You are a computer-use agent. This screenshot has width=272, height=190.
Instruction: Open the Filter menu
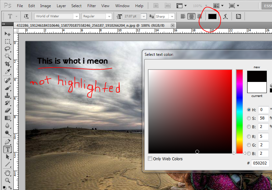92,6
